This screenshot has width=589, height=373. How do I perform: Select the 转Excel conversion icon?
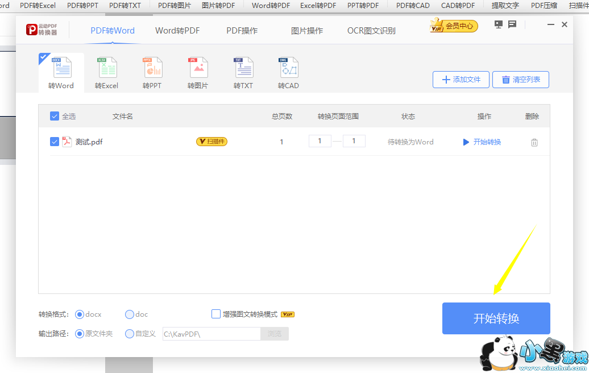(107, 68)
